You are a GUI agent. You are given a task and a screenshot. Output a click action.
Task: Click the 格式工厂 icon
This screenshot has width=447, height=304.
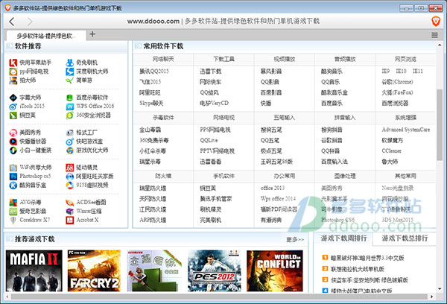69,133
